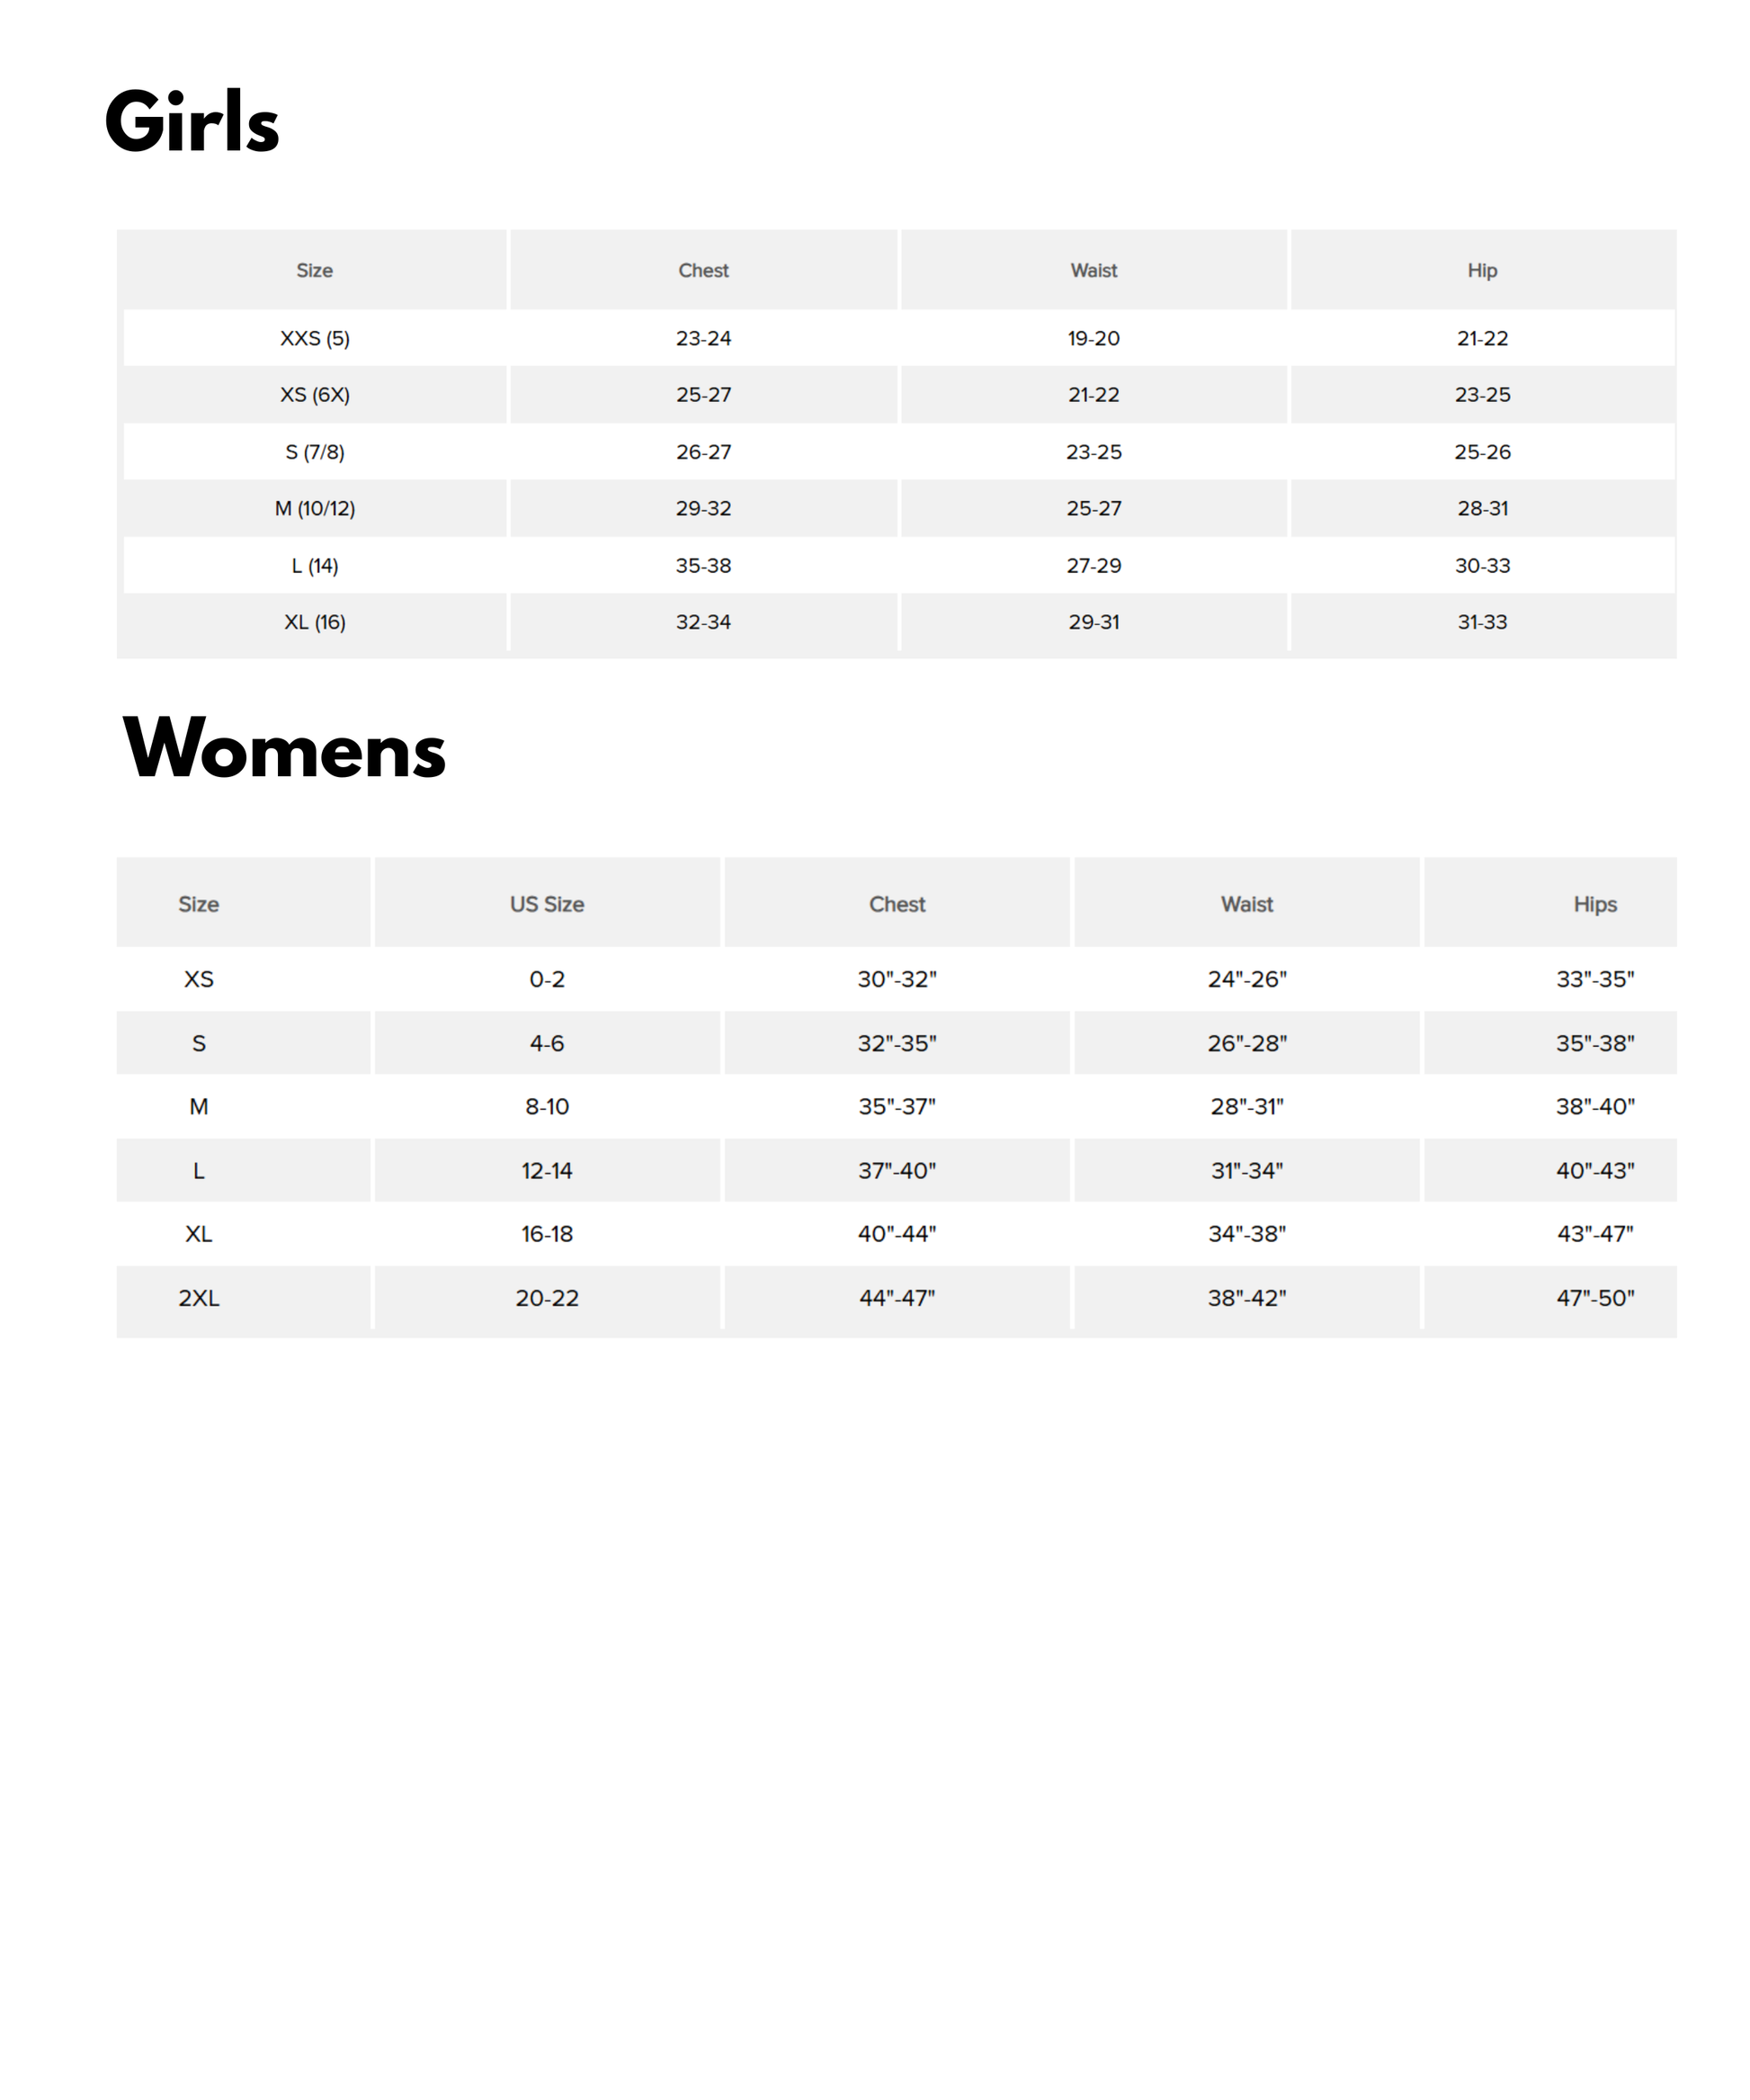Select the XS (6X) waist value 21-22

(1093, 395)
